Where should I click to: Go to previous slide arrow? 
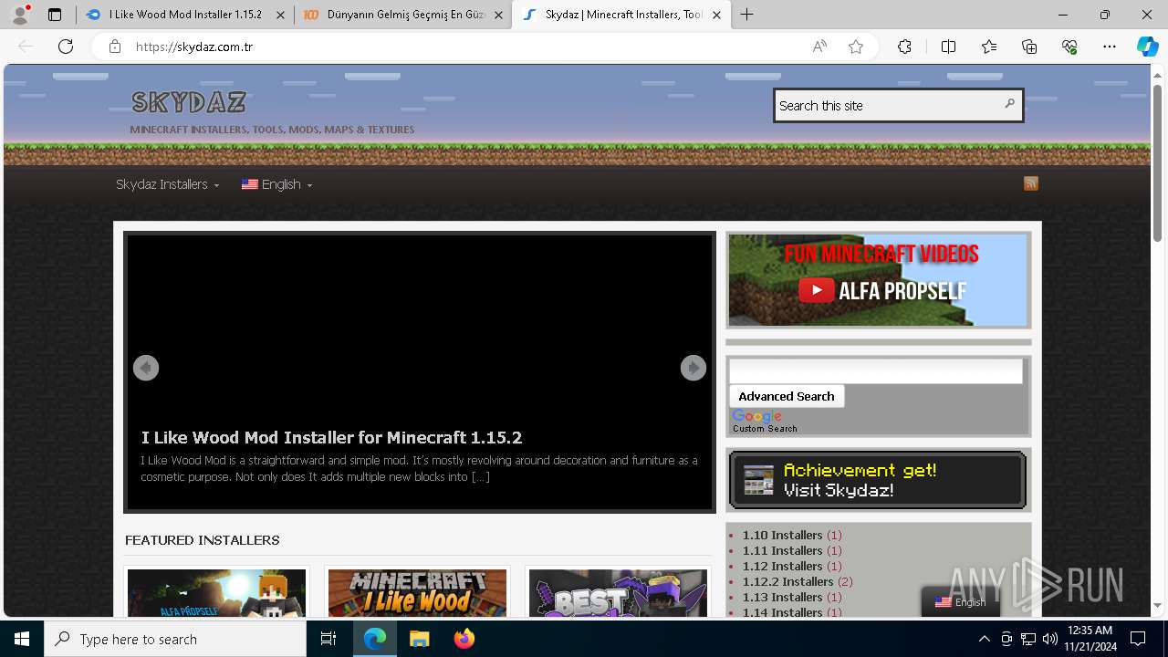146,368
